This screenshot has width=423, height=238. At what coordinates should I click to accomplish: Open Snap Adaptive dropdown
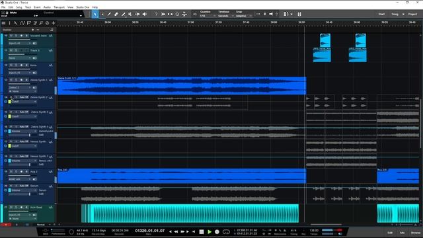pyautogui.click(x=244, y=16)
